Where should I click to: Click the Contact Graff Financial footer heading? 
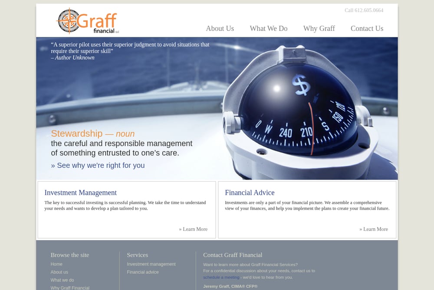tap(233, 255)
